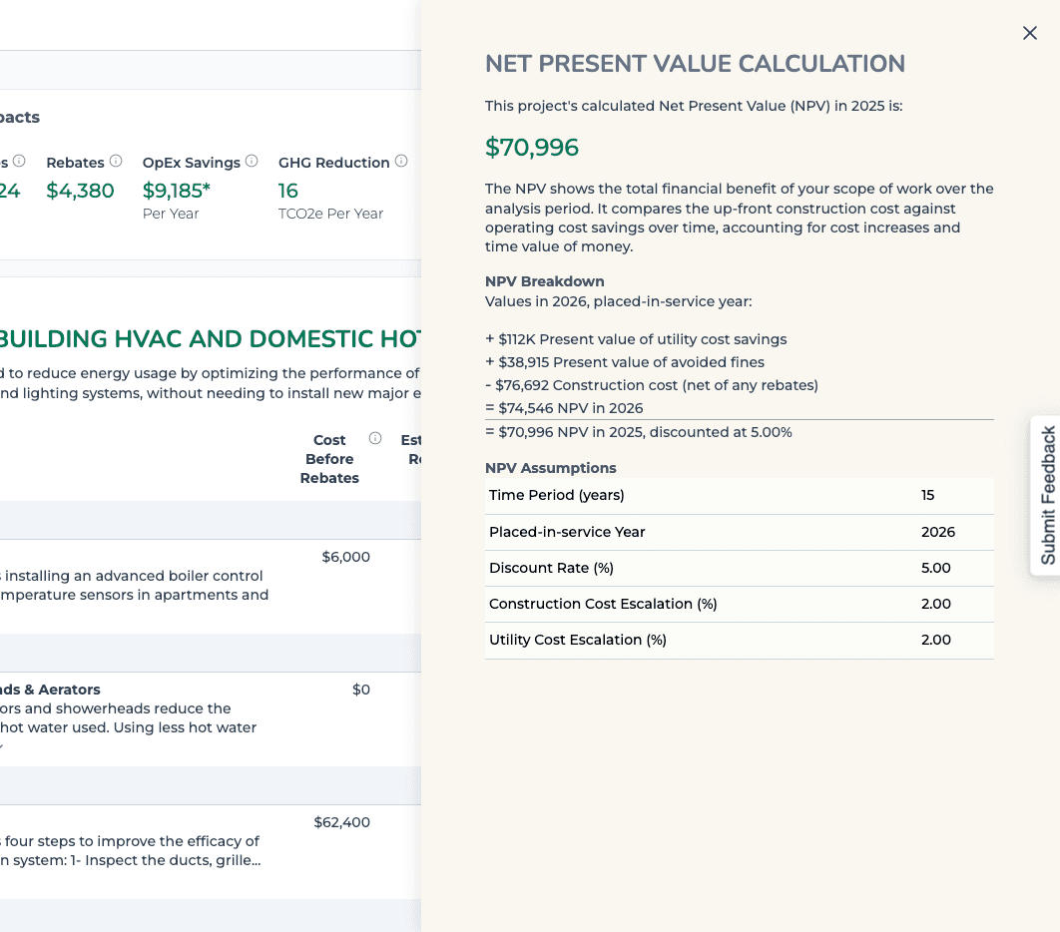Viewport: 1060px width, 932px height.
Task: Click the Placed-in-service Year row label
Action: click(567, 532)
